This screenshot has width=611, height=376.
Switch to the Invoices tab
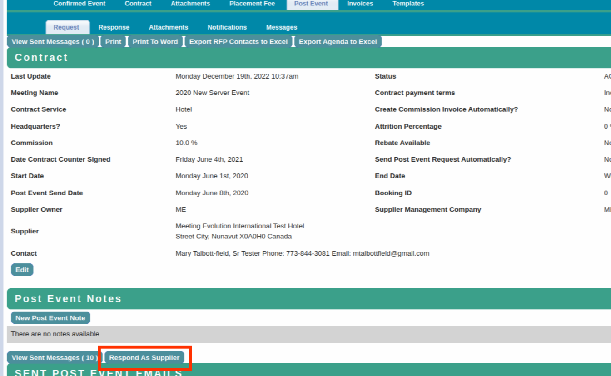(360, 4)
